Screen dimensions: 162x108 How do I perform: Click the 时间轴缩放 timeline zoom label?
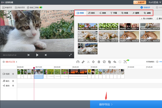point(151,62)
